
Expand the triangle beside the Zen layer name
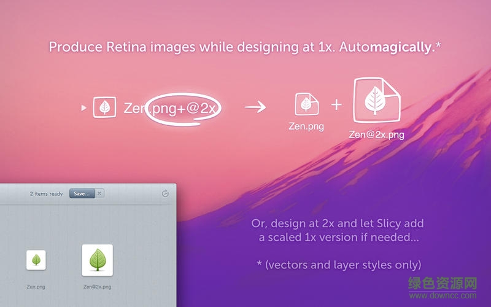83,108
